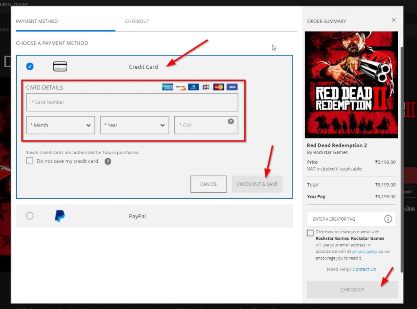Select the Credit Card radio button
Image resolution: width=417 pixels, height=309 pixels.
click(x=30, y=66)
